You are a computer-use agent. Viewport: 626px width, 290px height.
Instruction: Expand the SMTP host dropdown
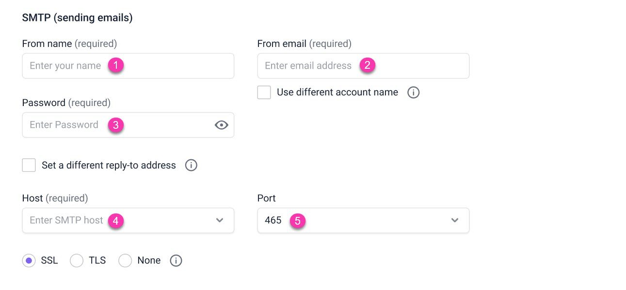[x=219, y=220]
